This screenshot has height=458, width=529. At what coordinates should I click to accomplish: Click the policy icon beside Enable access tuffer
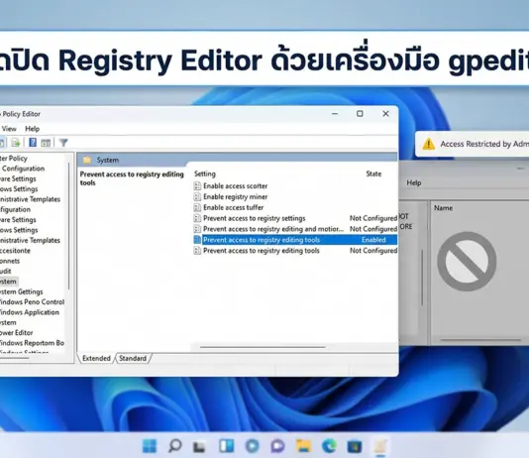point(197,207)
